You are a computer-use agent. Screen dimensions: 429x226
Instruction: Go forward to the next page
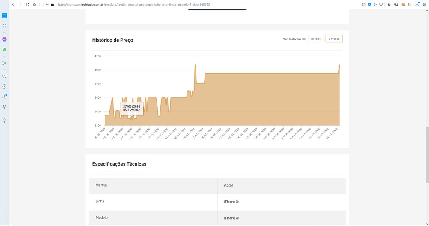20,4
